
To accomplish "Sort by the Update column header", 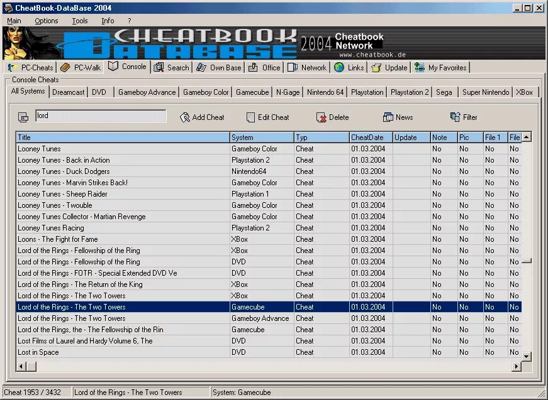I will 411,138.
